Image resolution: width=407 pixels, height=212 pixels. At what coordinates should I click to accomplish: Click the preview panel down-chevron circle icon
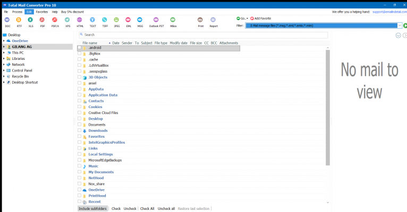pos(398,36)
